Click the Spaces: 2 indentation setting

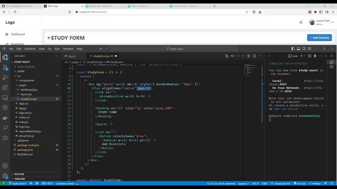(243, 183)
